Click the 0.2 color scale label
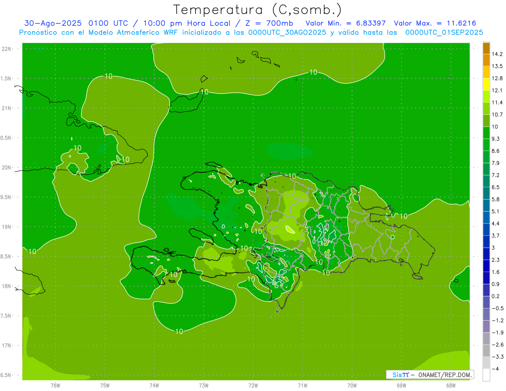This screenshot has height=391, width=506. tap(495, 296)
